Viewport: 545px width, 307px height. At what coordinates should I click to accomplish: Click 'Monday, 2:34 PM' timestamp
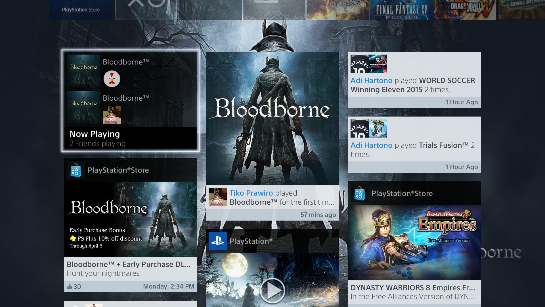pos(169,287)
